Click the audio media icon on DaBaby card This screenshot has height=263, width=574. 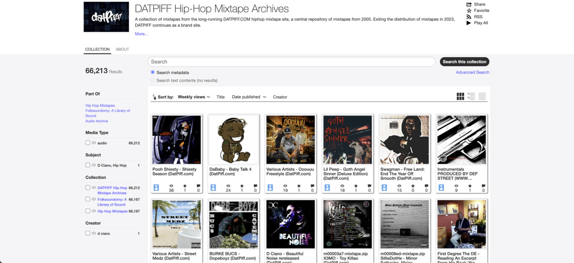213,187
